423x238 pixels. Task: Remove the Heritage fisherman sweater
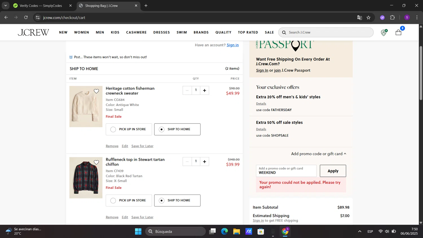tap(112, 146)
